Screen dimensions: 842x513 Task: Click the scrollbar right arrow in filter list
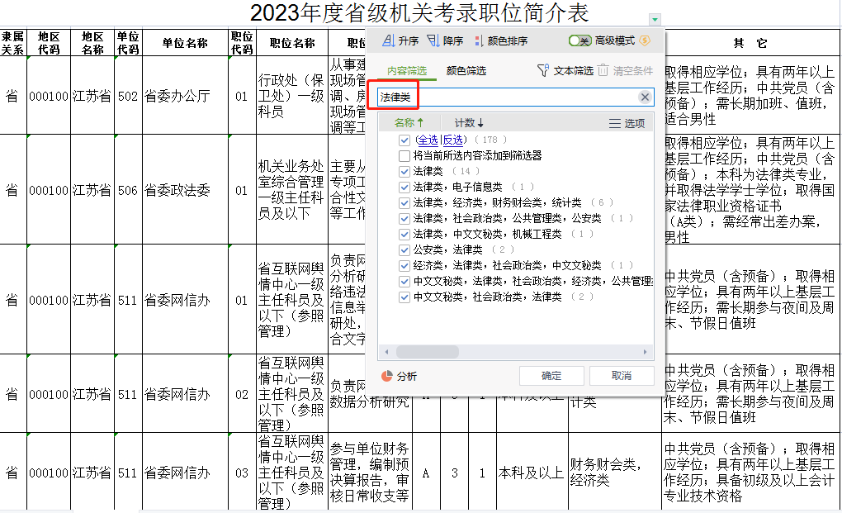(x=645, y=353)
